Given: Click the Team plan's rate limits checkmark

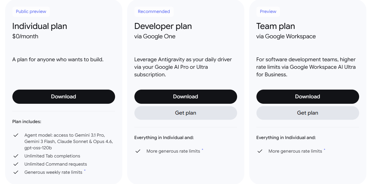Looking at the screenshot, I should tap(260, 151).
